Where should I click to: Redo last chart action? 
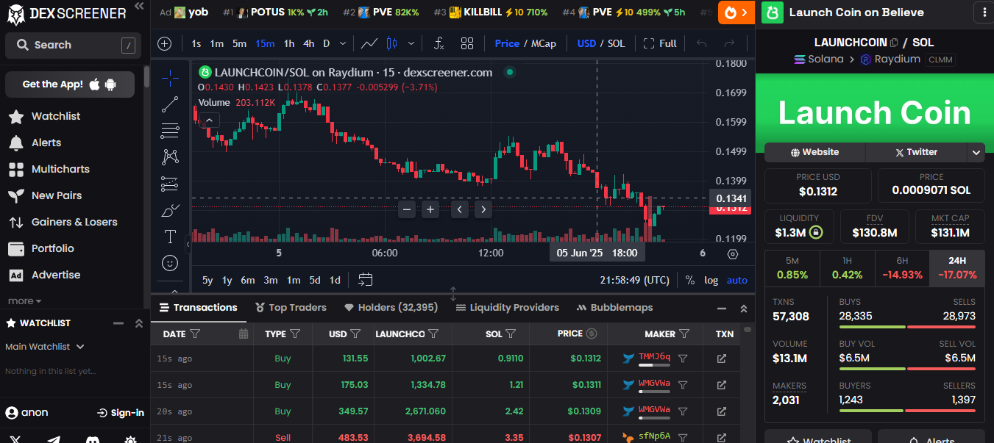729,43
